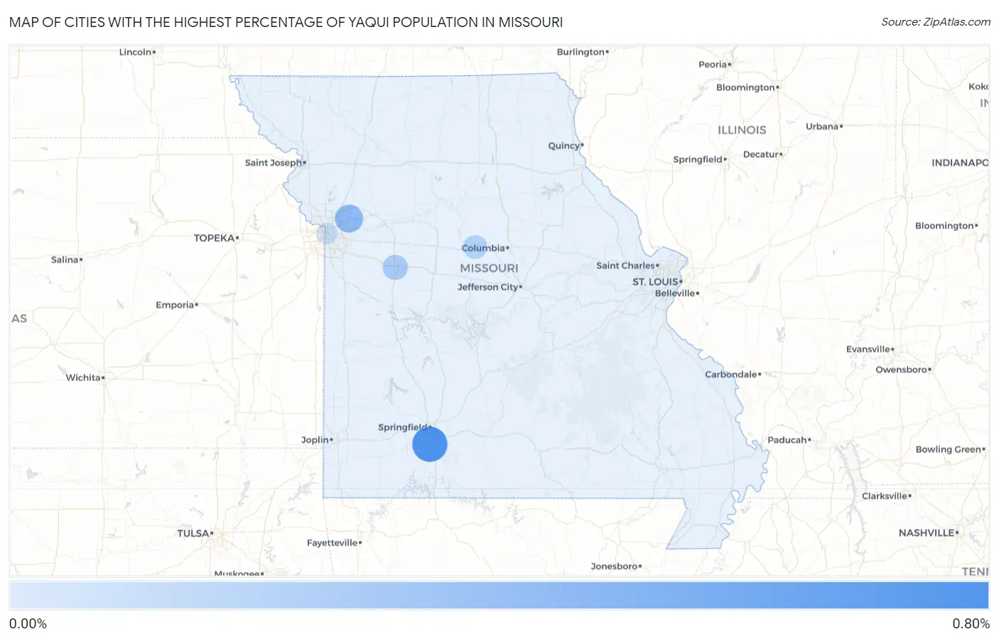The width and height of the screenshot is (999, 639).
Task: Click the Bloomington, Indiana label
Action: (944, 226)
